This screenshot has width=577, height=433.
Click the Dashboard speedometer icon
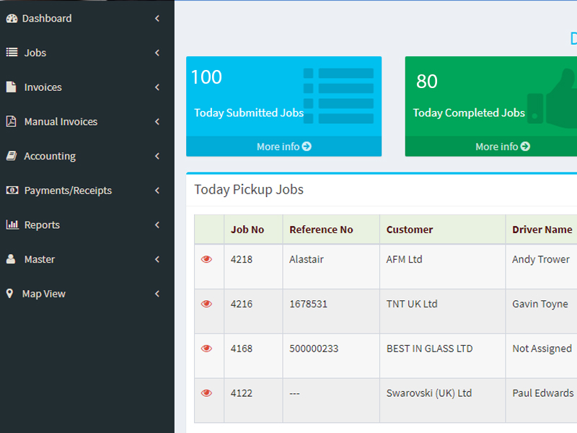pos(11,19)
